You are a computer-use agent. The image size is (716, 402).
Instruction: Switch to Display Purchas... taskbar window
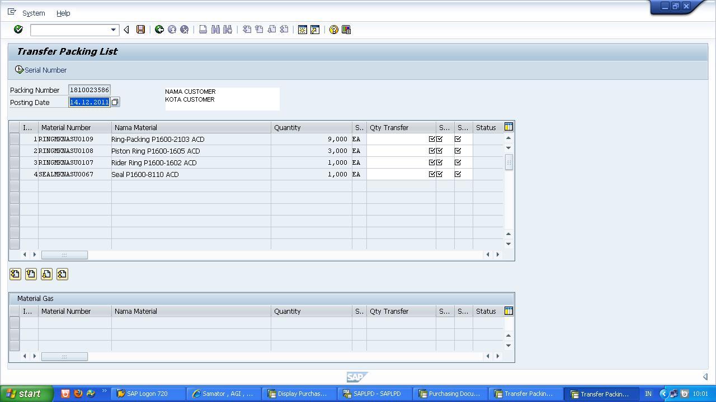[299, 394]
